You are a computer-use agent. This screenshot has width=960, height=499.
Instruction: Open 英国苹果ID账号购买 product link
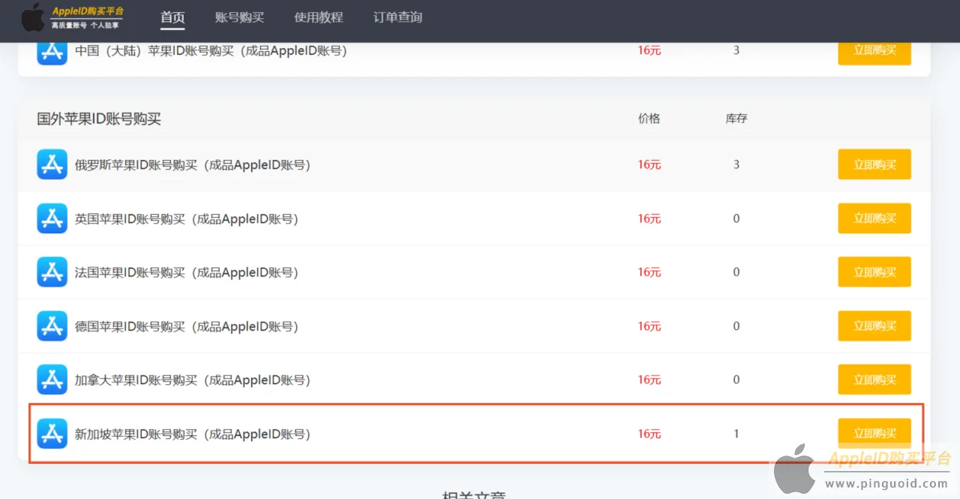187,219
